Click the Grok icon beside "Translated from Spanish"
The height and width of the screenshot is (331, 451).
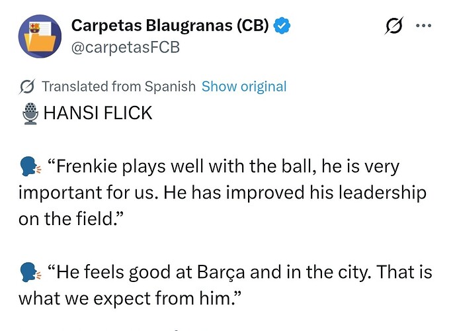pyautogui.click(x=28, y=87)
